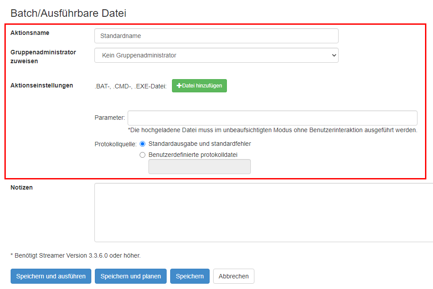This screenshot has height=289, width=433.
Task: Click the green Datei hinzufügen button
Action: [x=199, y=86]
